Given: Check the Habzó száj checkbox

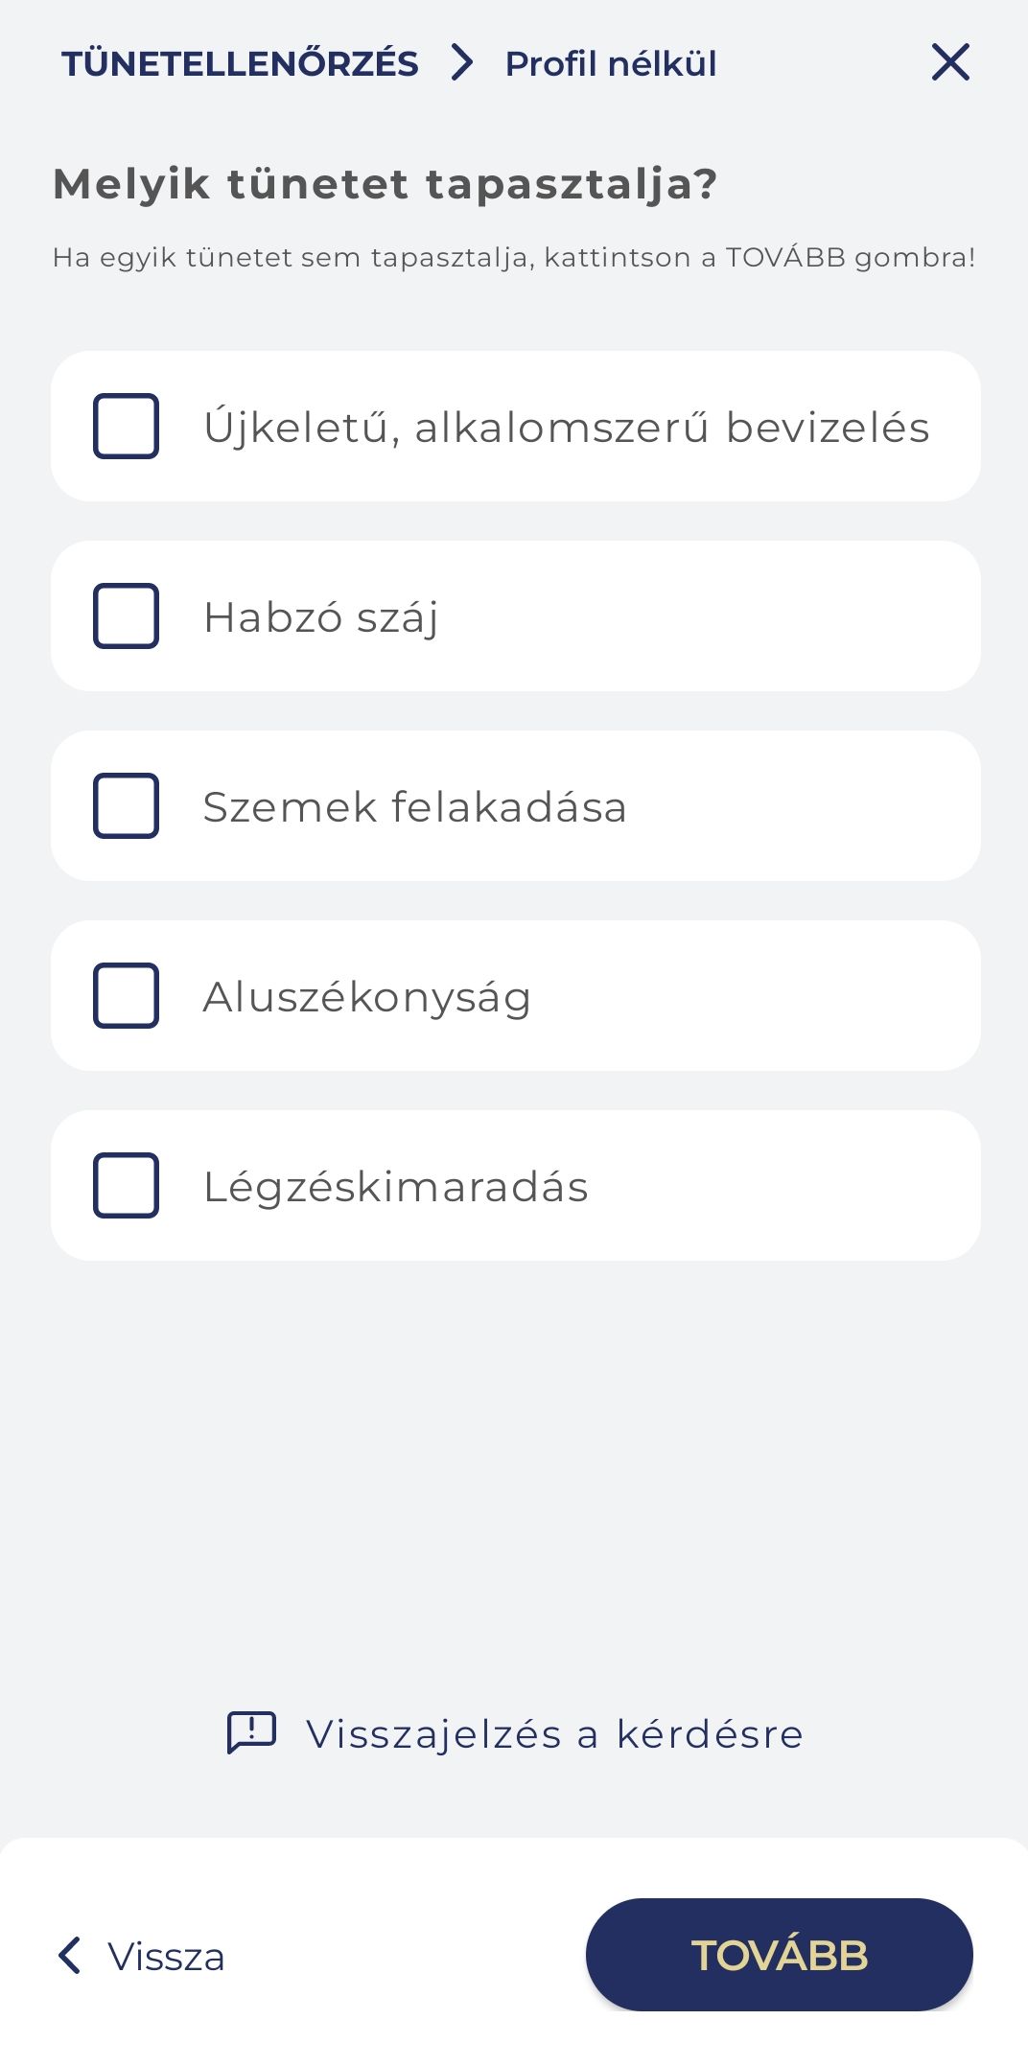Looking at the screenshot, I should [126, 615].
